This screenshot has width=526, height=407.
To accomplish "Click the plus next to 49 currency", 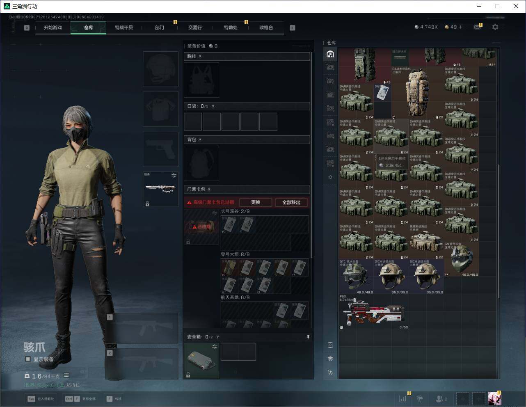I will [461, 27].
